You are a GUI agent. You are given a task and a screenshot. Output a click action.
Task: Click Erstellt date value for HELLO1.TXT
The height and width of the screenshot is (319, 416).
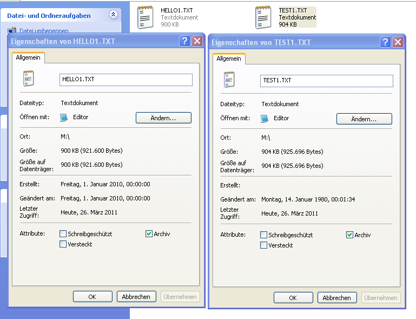[105, 184]
